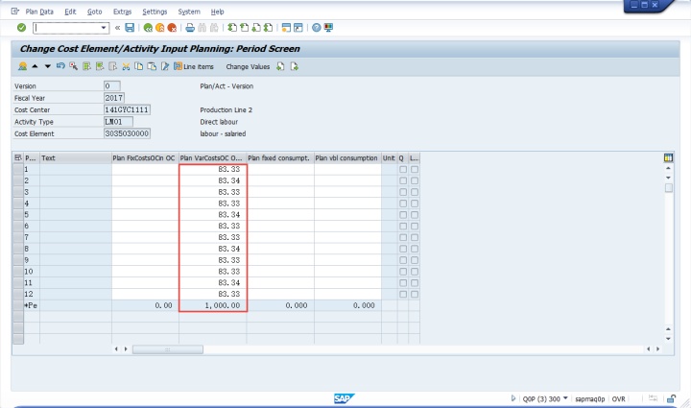Image resolution: width=691 pixels, height=408 pixels.
Task: Toggle the L checkbox in period 4 row
Action: click(x=415, y=204)
